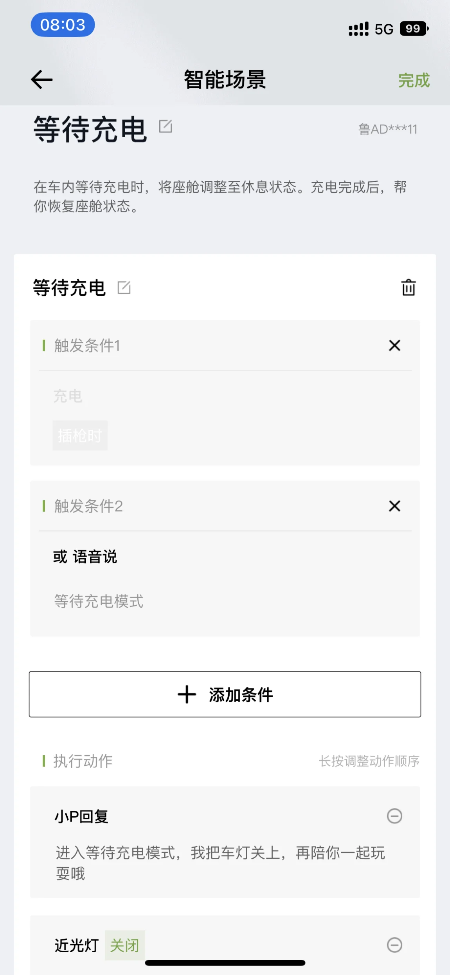The height and width of the screenshot is (975, 450).
Task: Tap 完成 to finish editing
Action: tap(414, 80)
